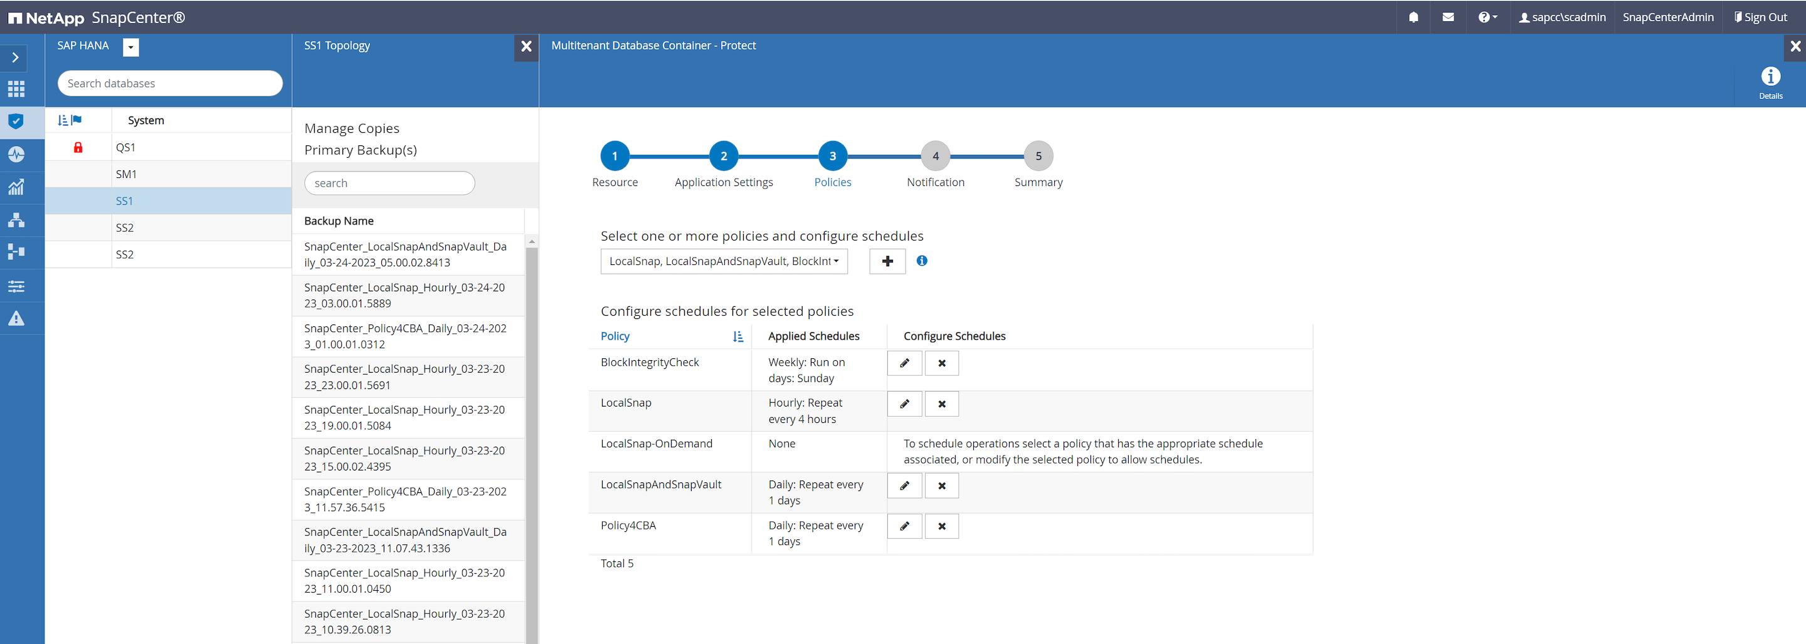The image size is (1806, 644).
Task: Click the Sign Out link
Action: click(1760, 18)
